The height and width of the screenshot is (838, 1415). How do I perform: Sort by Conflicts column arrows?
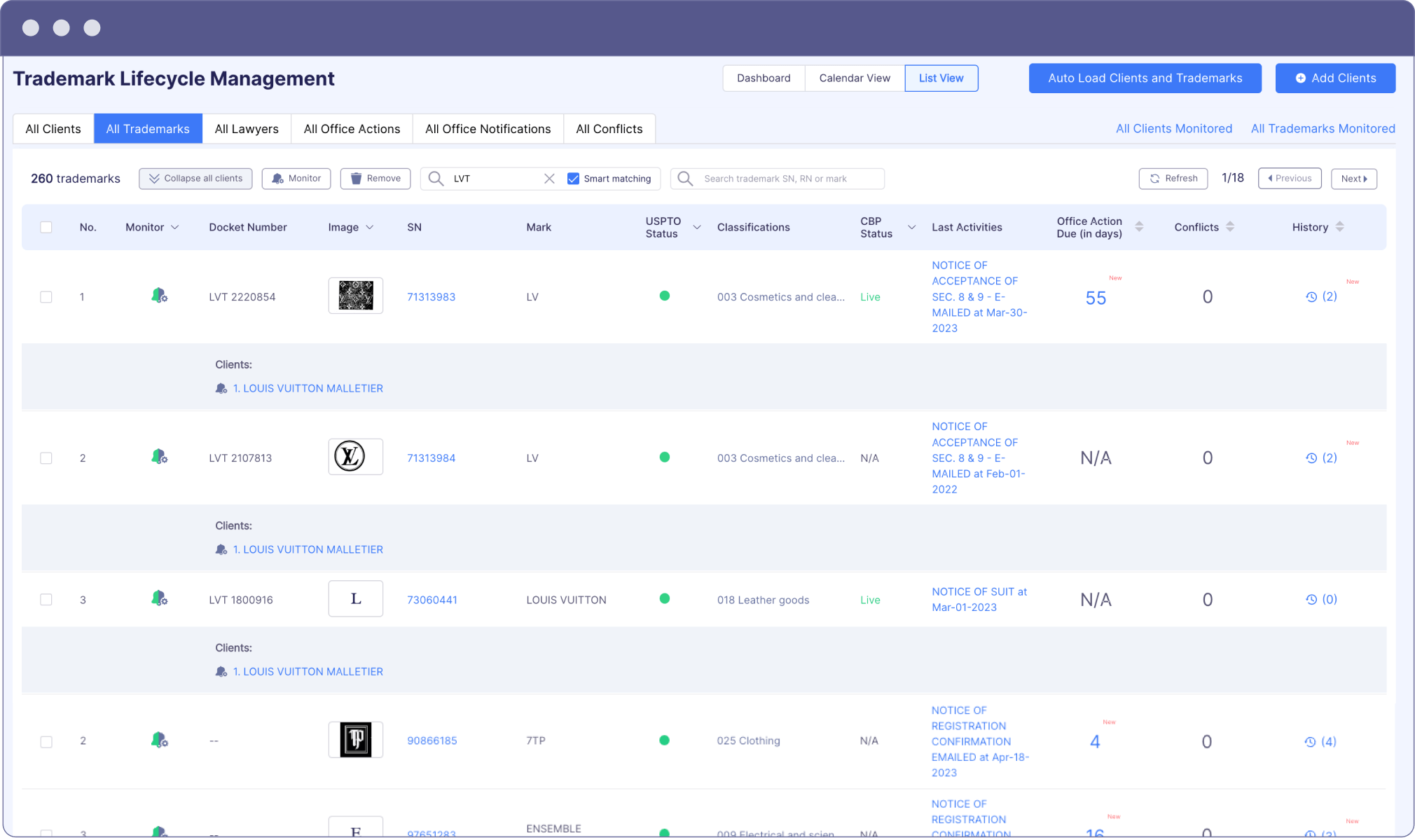coord(1230,226)
